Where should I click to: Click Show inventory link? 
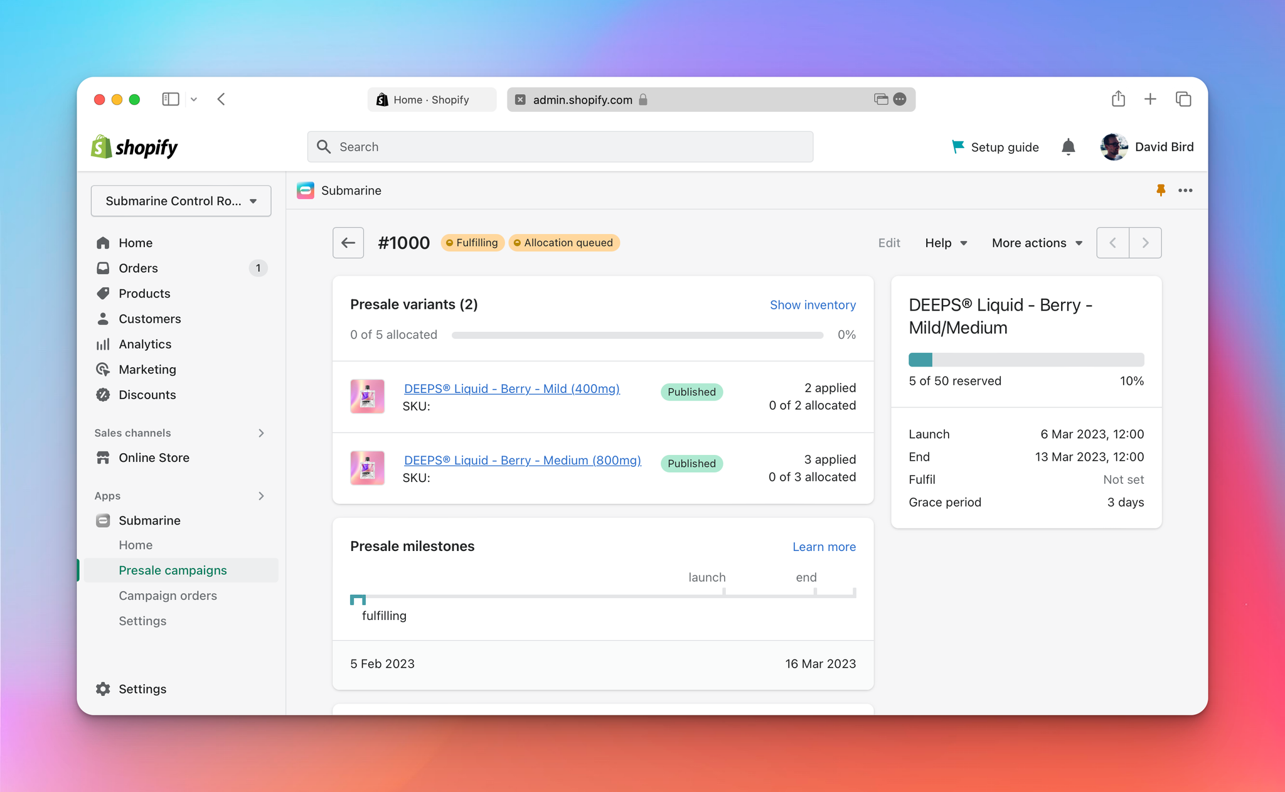[813, 304]
